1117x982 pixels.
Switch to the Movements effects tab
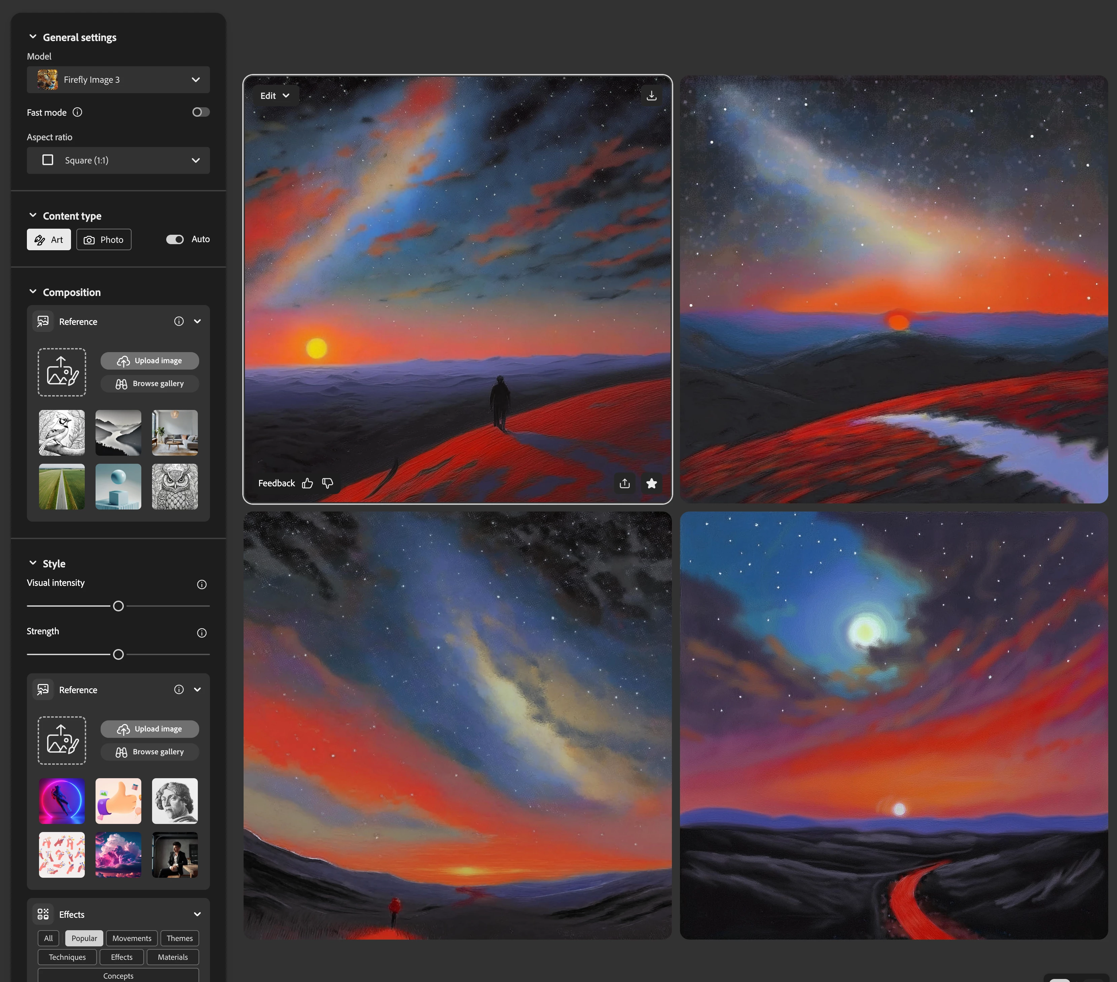132,938
